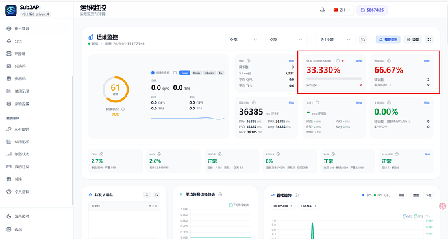The width and height of the screenshot is (448, 239).
Task: Open the notification bell in the header
Action: [x=322, y=10]
